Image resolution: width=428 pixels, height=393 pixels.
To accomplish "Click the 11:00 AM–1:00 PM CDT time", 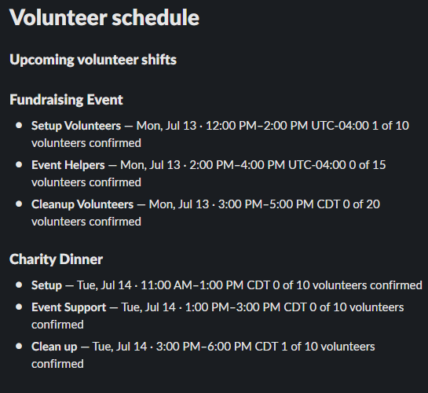I will [205, 285].
